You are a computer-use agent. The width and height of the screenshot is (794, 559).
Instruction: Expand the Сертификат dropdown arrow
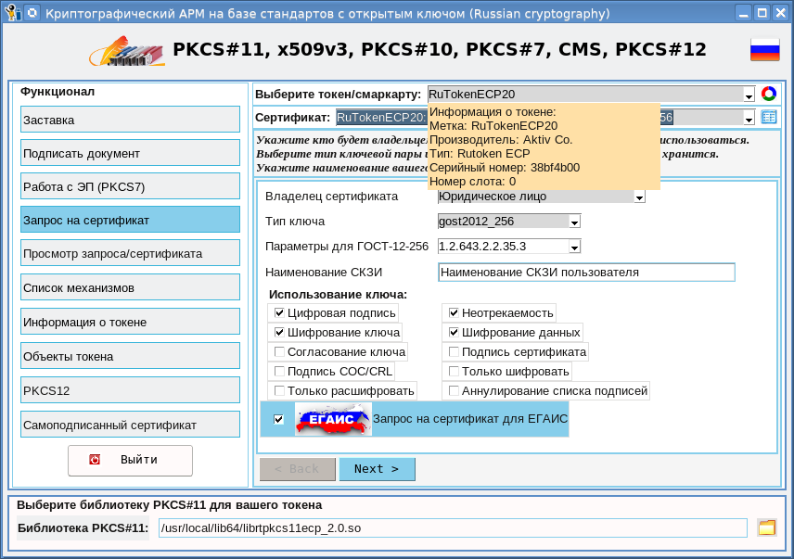[749, 119]
